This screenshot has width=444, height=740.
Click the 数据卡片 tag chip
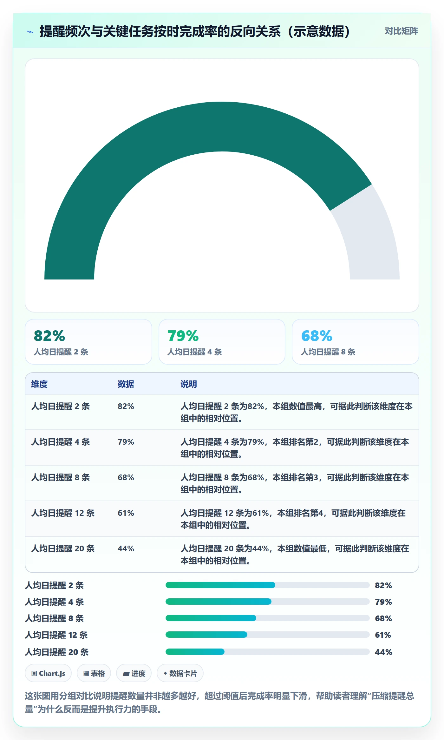pyautogui.click(x=180, y=673)
